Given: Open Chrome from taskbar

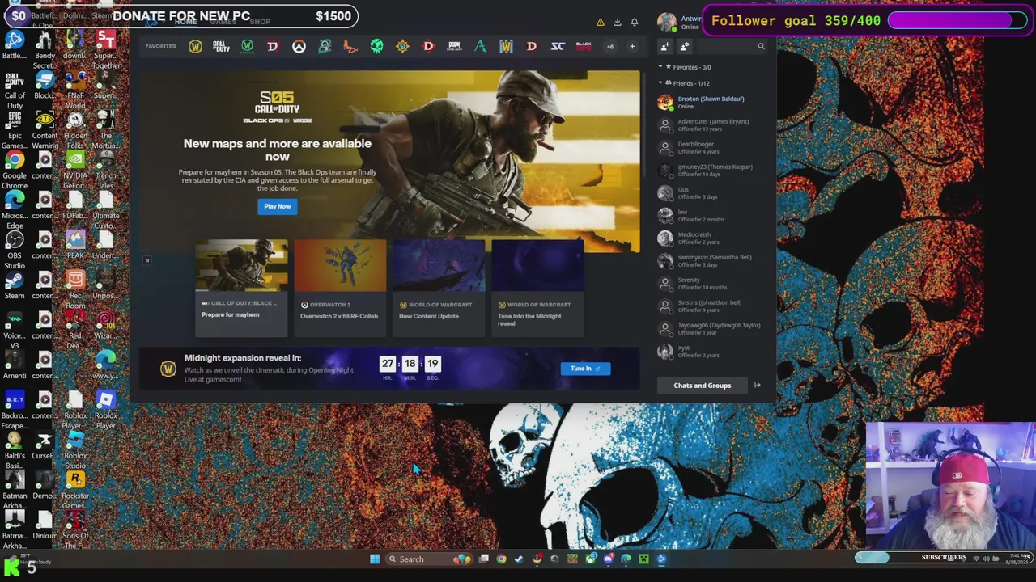Looking at the screenshot, I should tap(501, 559).
